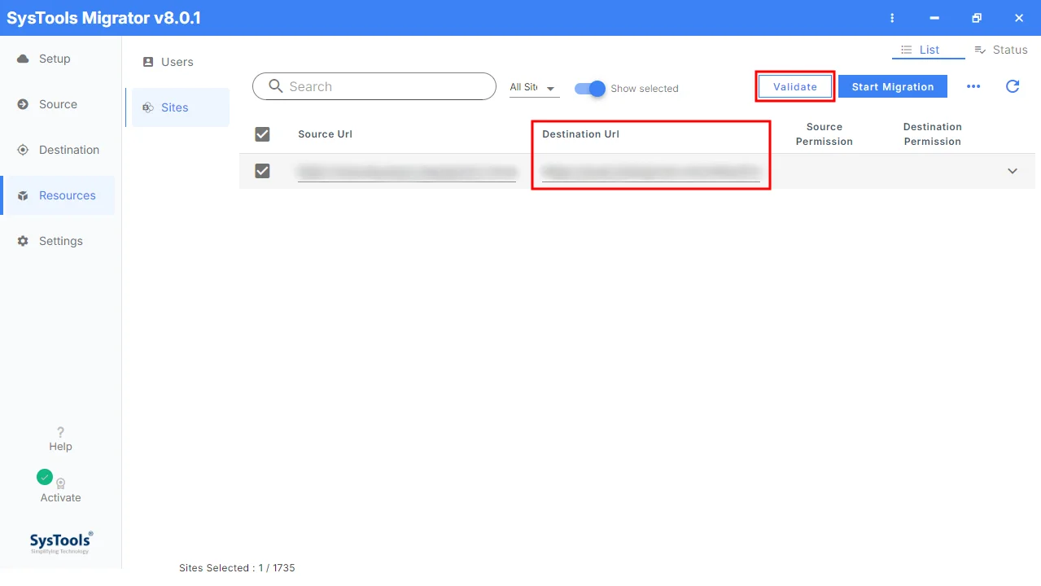Expand the site row with the chevron
The image size is (1041, 586).
[1013, 171]
